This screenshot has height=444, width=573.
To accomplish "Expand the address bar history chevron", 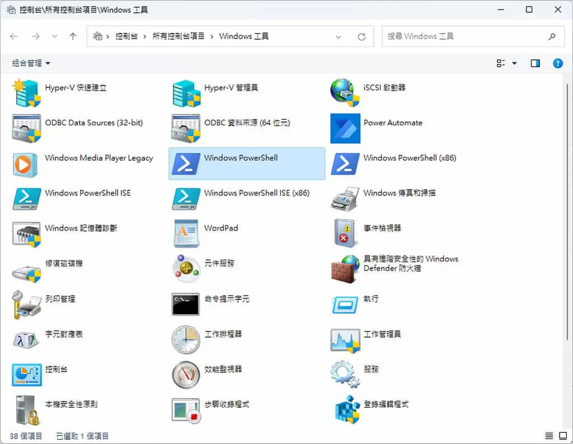I will pyautogui.click(x=339, y=36).
